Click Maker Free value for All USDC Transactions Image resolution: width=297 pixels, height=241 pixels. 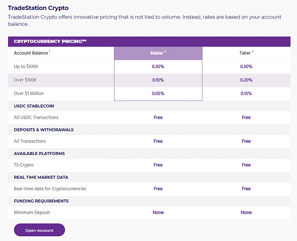pos(158,117)
